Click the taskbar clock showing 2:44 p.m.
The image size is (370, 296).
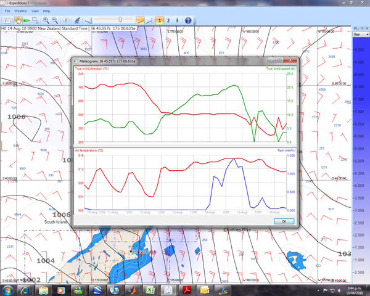pos(355,290)
